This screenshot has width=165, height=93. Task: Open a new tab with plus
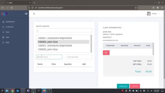pyautogui.click(x=34, y=3)
